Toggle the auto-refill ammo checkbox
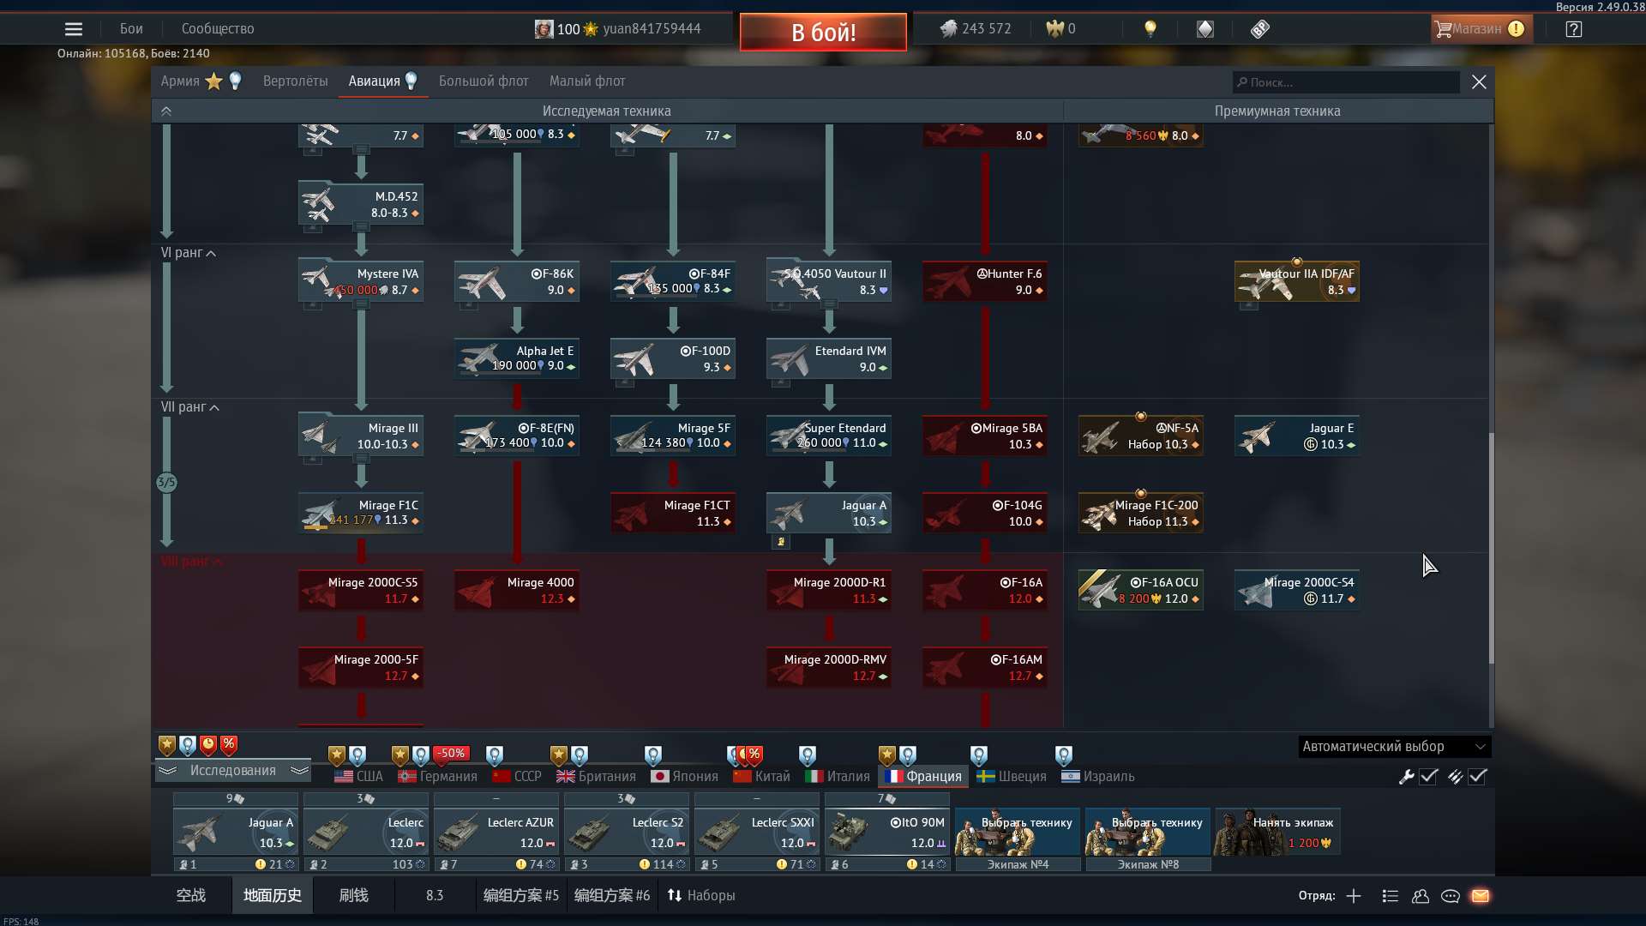Screen dimensions: 1646x926 (1477, 777)
